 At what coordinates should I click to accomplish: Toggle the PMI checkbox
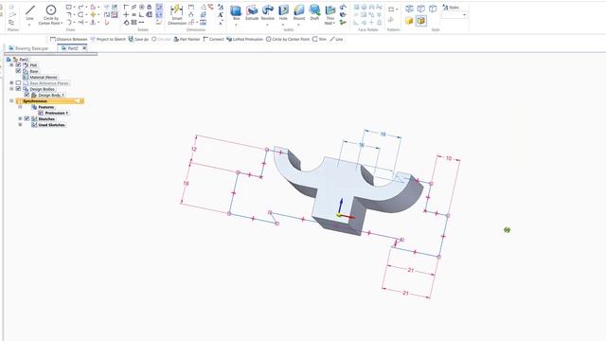[x=18, y=65]
